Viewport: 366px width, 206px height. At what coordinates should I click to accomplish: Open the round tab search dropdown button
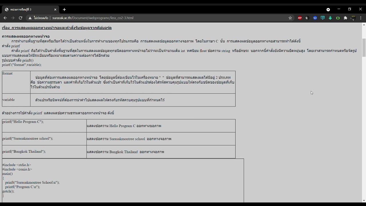[x=328, y=9]
